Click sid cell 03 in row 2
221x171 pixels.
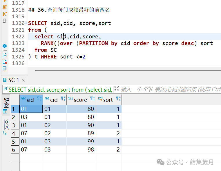pos(31,117)
